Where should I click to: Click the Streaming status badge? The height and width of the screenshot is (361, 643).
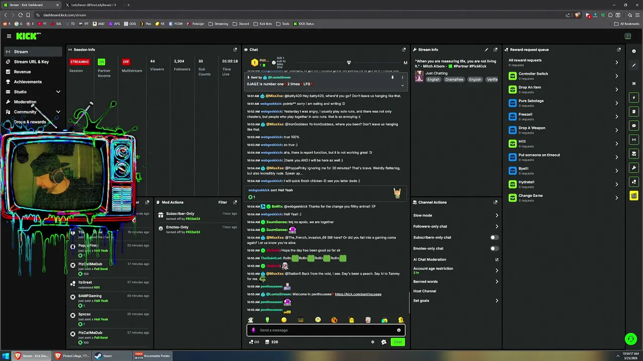pyautogui.click(x=79, y=62)
